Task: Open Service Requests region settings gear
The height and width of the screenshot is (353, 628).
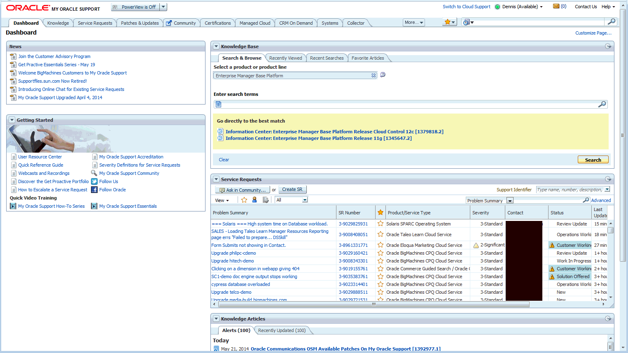Action: tap(608, 179)
